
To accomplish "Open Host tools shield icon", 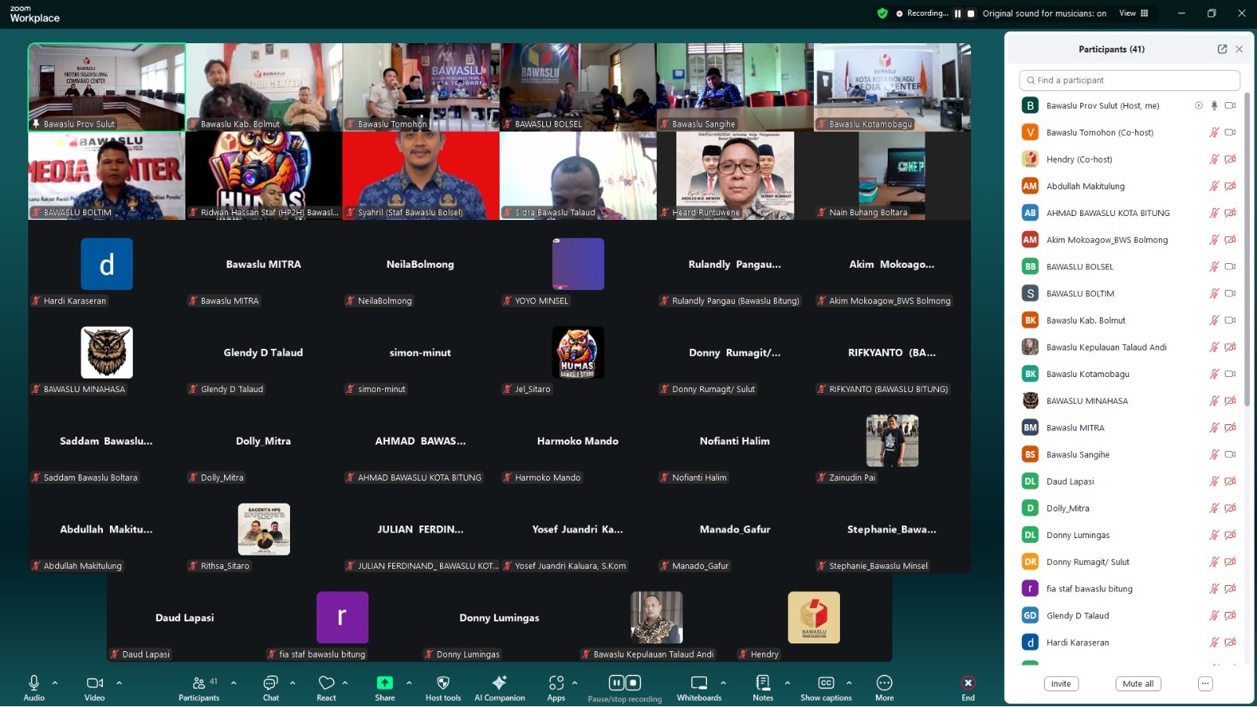I will click(x=443, y=683).
